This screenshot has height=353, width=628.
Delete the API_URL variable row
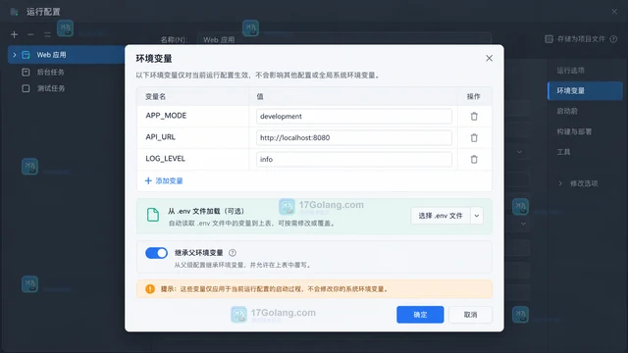coord(474,137)
